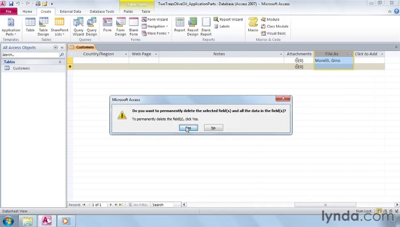Create a Blank Report

(206, 27)
